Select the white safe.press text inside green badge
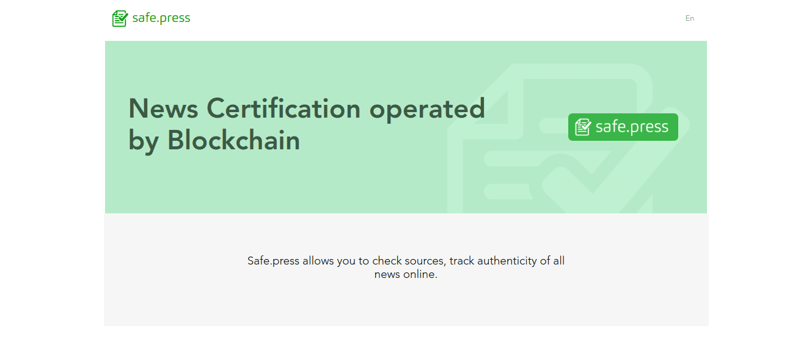 (x=632, y=127)
